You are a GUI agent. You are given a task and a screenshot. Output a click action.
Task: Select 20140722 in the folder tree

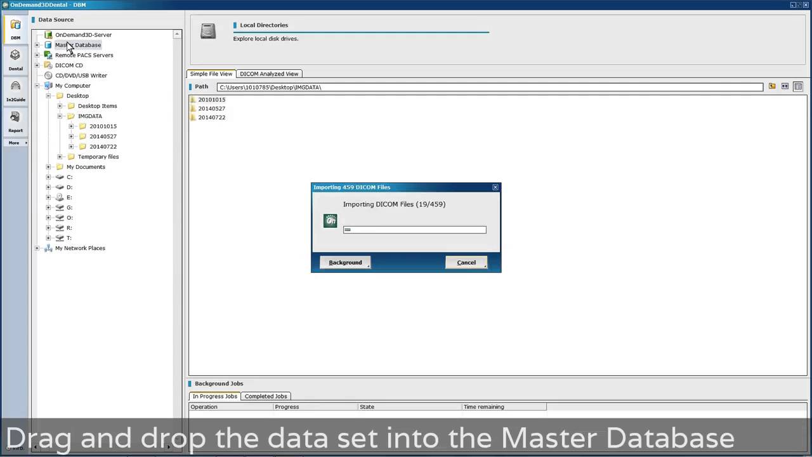[103, 147]
